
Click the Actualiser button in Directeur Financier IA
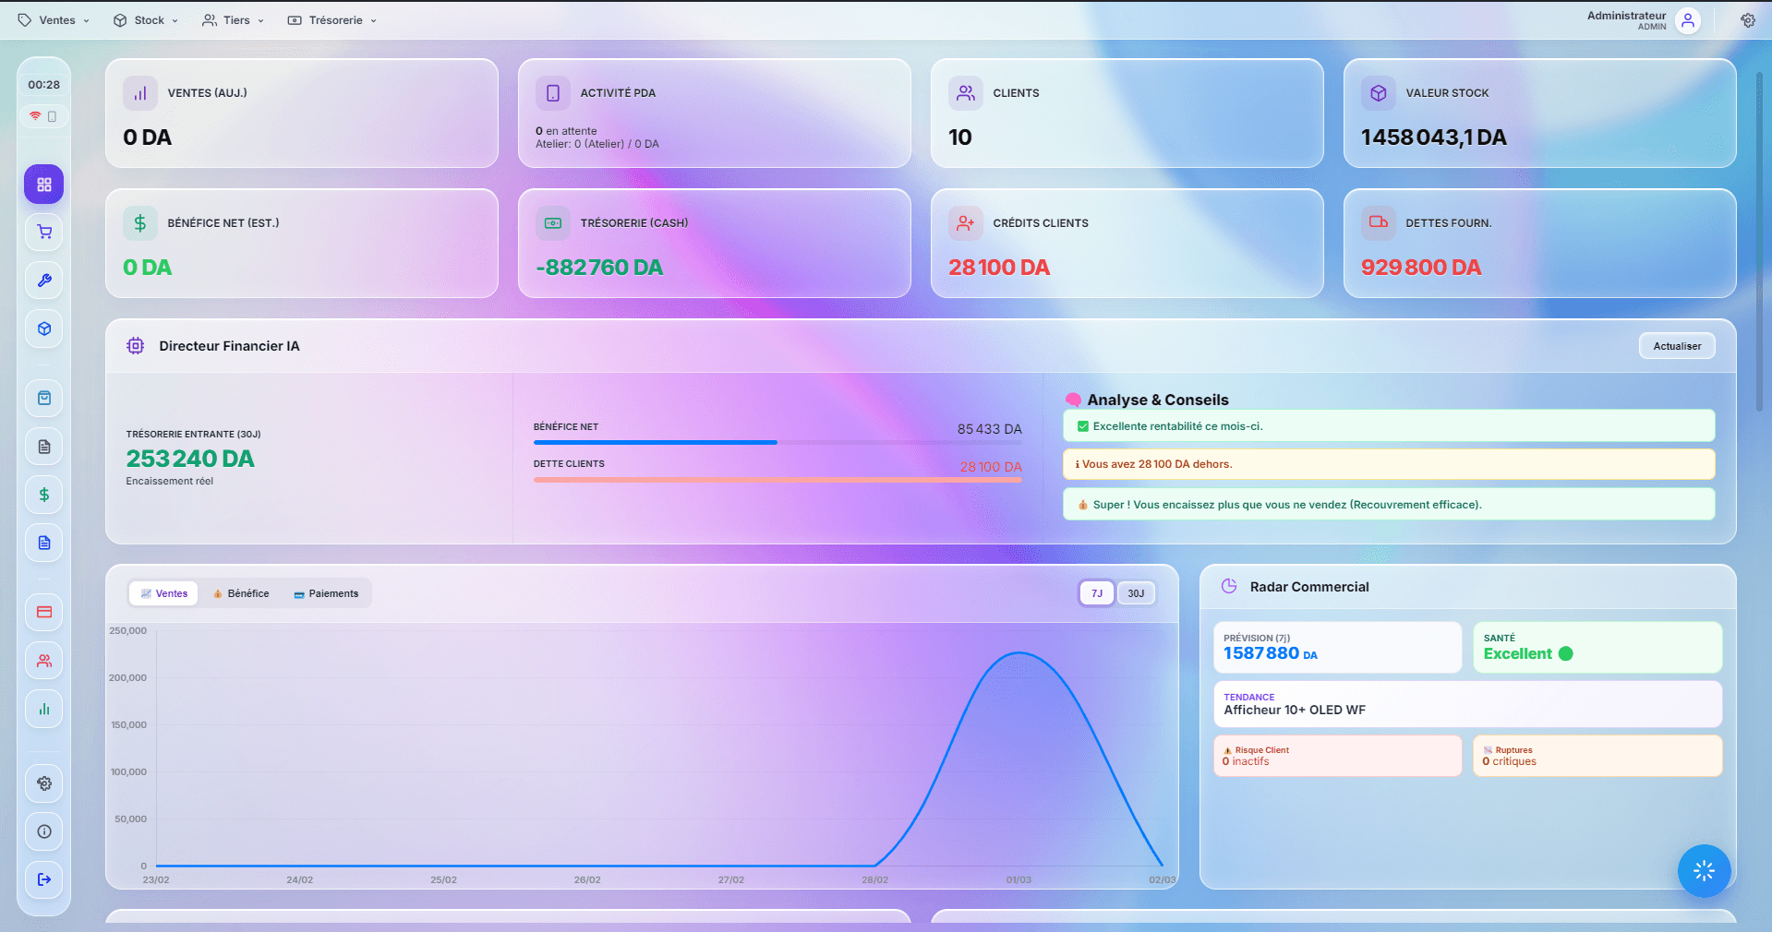click(1676, 345)
